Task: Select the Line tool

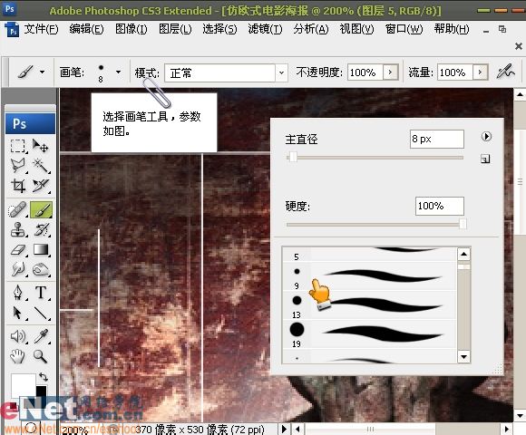Action: (x=41, y=313)
